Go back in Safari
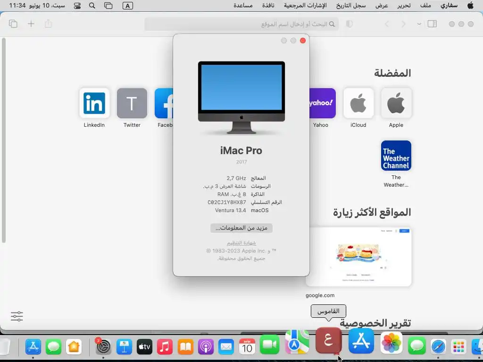This screenshot has height=362, width=483. pyautogui.click(x=387, y=24)
